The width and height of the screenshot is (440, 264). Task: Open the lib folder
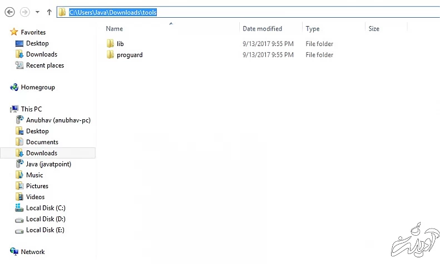click(120, 43)
